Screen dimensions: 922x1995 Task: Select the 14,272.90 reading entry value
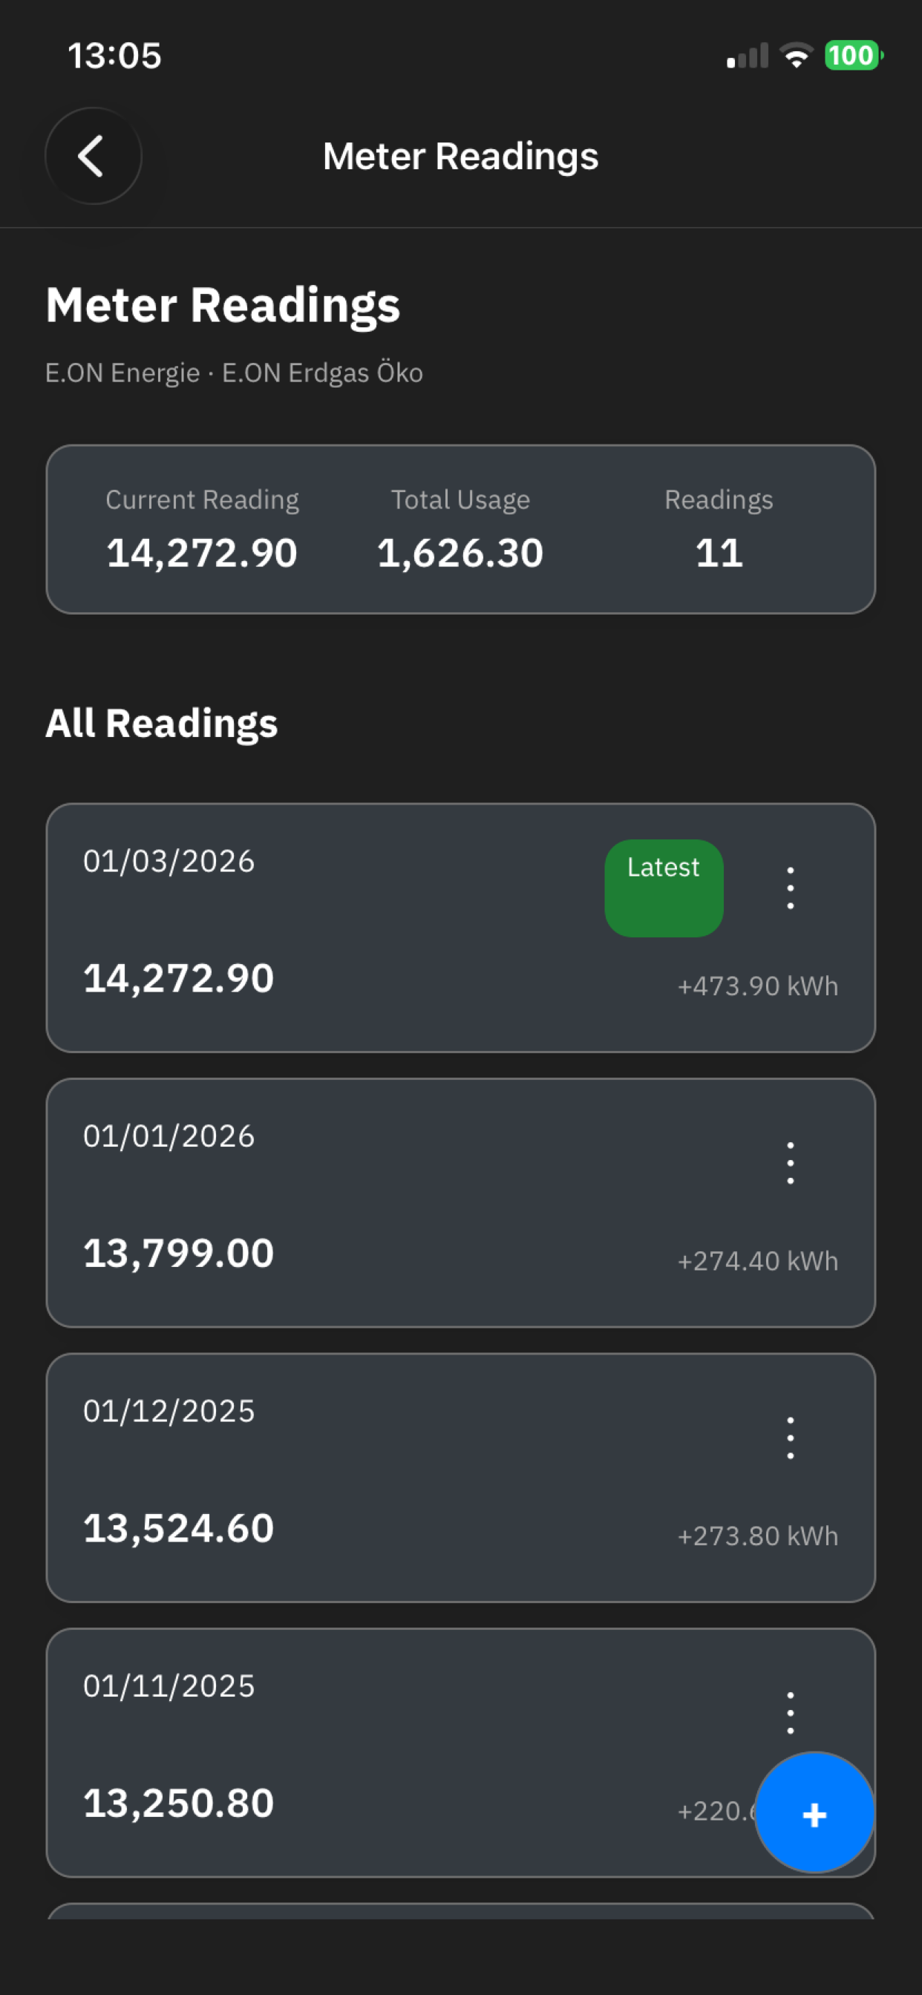pos(178,978)
